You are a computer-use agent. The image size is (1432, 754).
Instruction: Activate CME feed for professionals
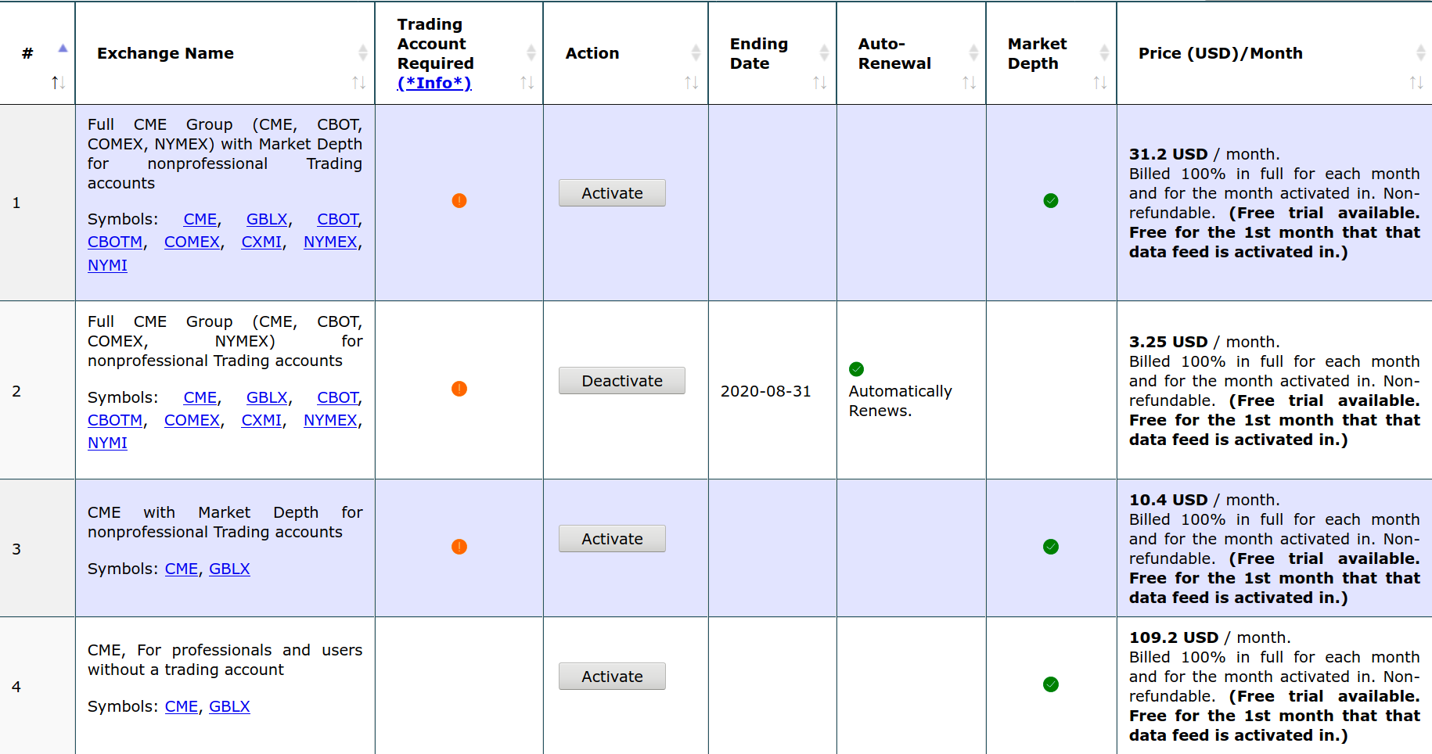[x=612, y=677]
